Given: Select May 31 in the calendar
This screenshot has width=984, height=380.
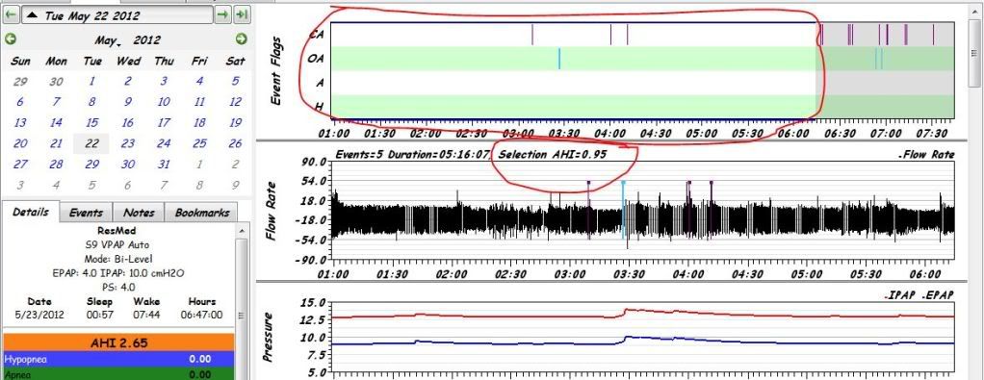Looking at the screenshot, I should click(164, 165).
